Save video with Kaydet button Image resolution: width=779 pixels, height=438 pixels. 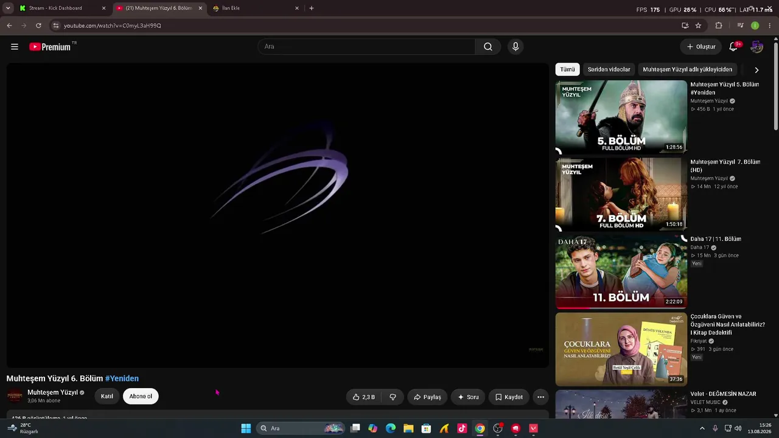[x=509, y=397]
